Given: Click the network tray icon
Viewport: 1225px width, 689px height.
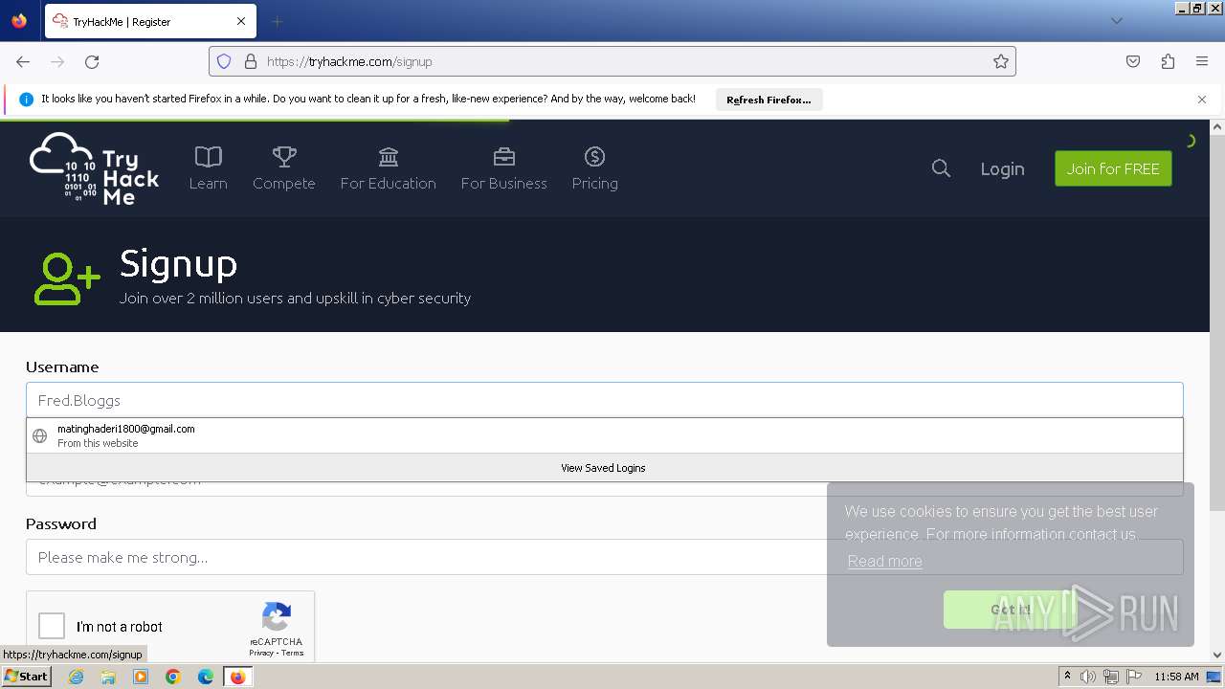Looking at the screenshot, I should [x=1111, y=677].
